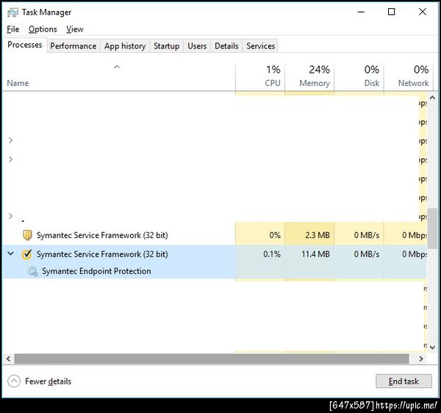Click the checkmark icon of Symantec Service Framework
441x413 pixels.
pos(26,254)
